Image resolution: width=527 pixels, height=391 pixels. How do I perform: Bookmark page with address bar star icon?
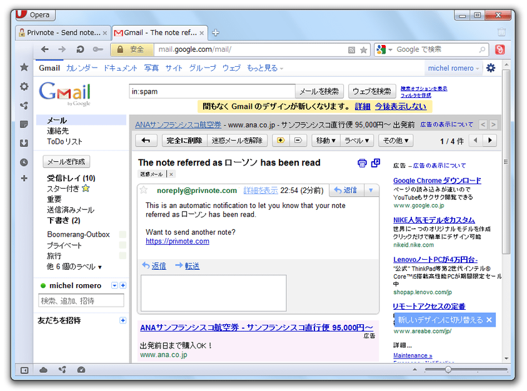coord(363,50)
